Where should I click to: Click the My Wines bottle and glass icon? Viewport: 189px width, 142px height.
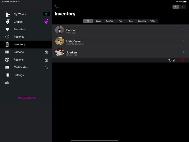[x=8, y=14]
